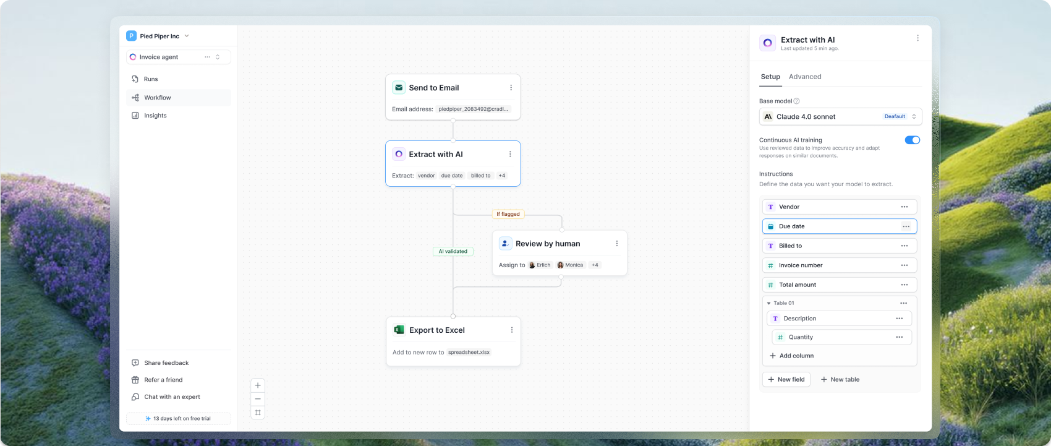The width and height of the screenshot is (1051, 446).
Task: Open options for the Total amount field
Action: click(x=904, y=285)
